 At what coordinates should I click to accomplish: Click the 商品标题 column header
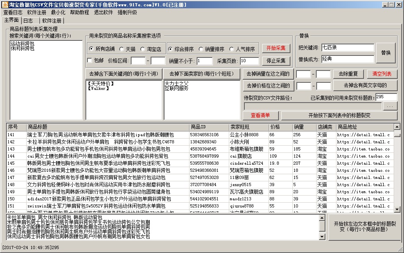tap(107, 127)
